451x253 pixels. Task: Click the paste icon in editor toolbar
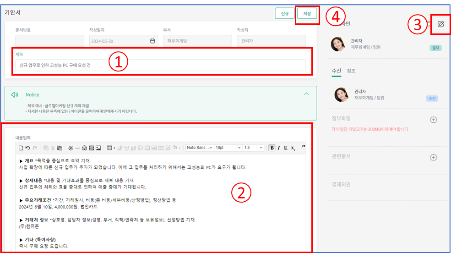point(60,148)
